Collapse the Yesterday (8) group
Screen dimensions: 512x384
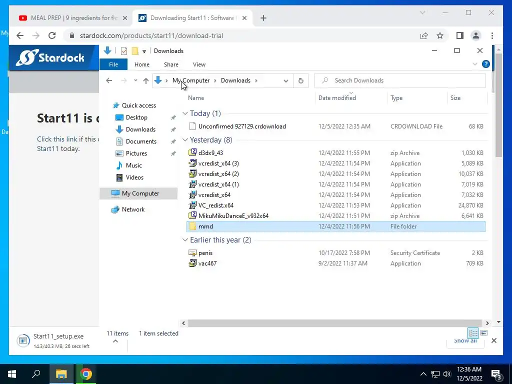point(185,140)
